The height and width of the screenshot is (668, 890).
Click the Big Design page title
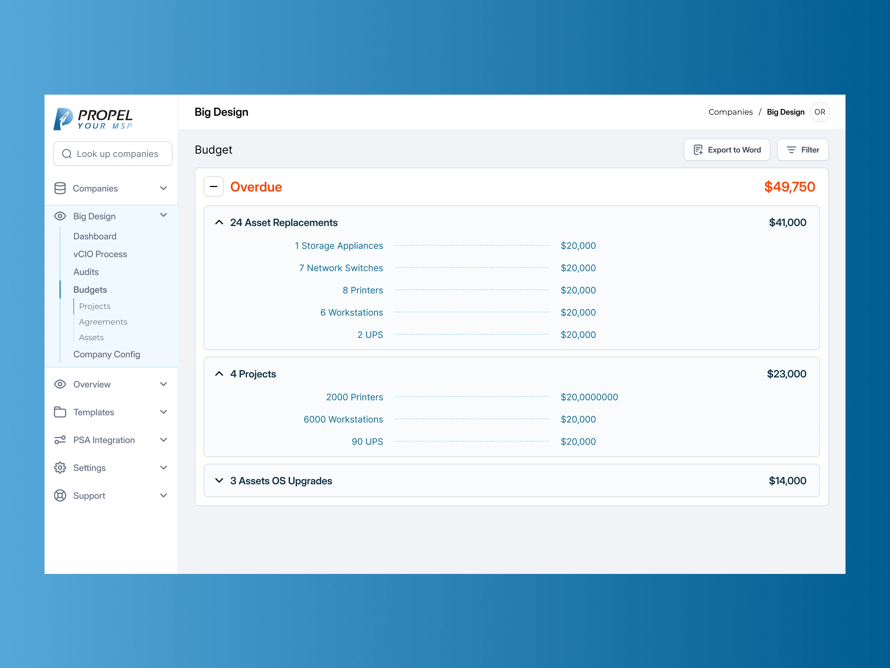click(221, 112)
